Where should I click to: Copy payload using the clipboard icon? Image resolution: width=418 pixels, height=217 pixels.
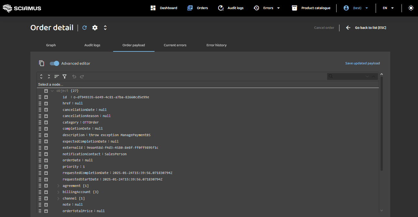(42, 63)
